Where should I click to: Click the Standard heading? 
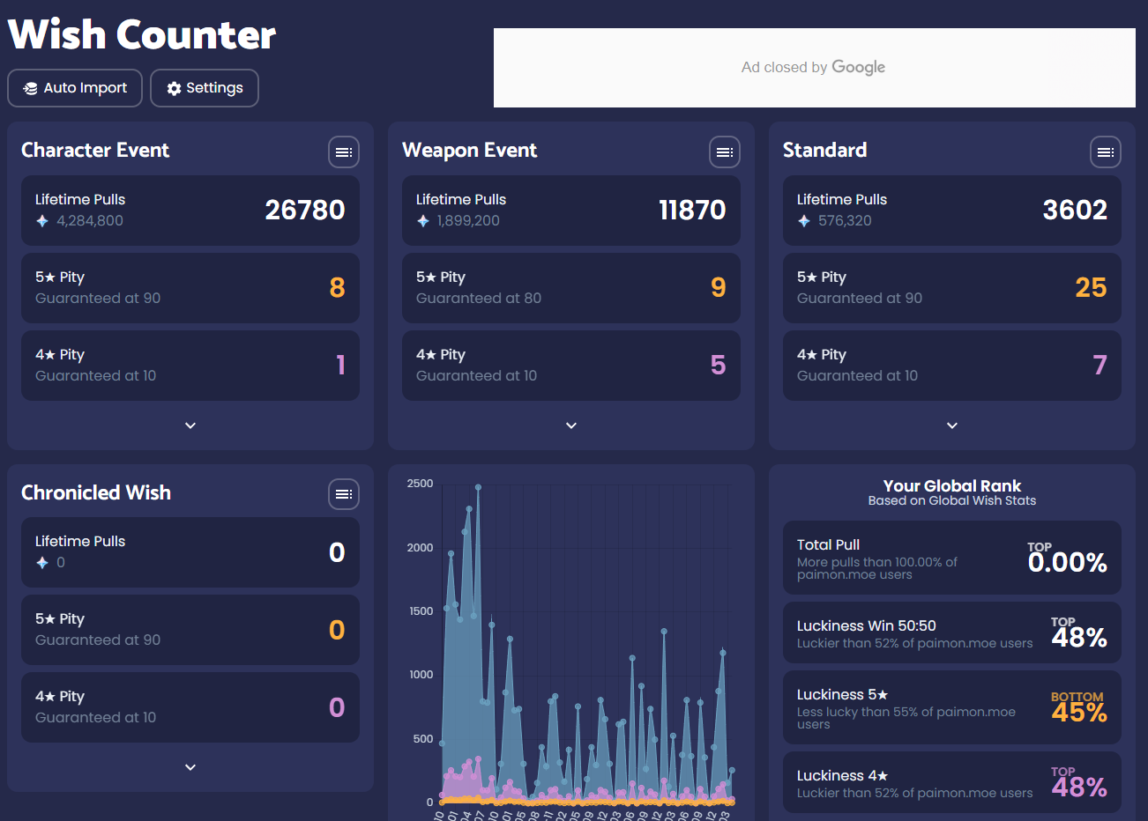[x=824, y=151]
